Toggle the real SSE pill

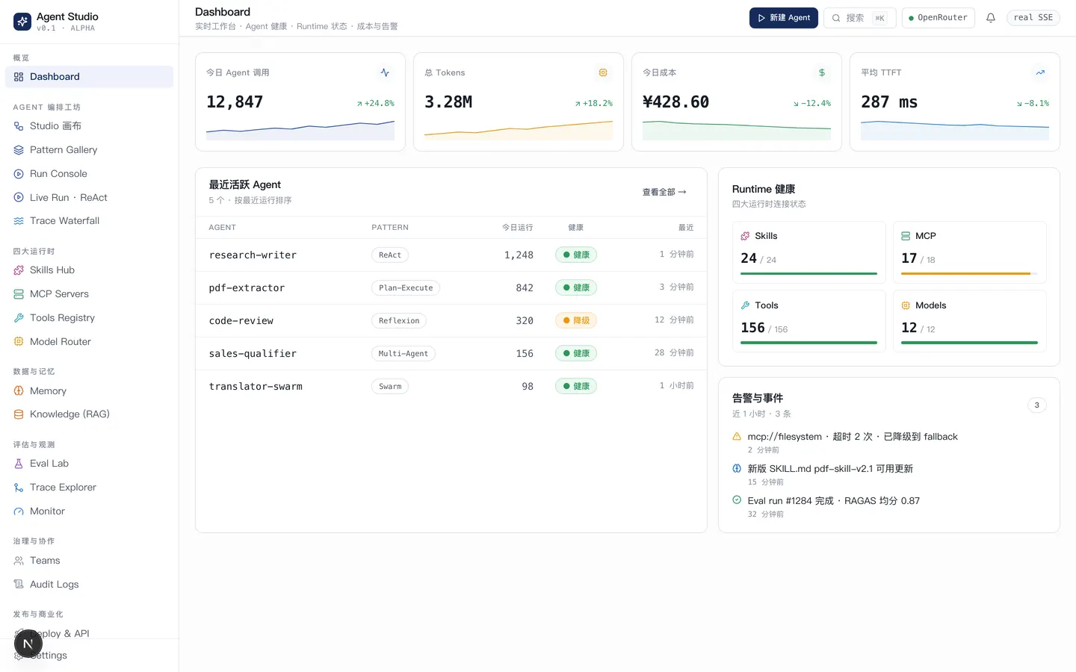click(x=1033, y=18)
